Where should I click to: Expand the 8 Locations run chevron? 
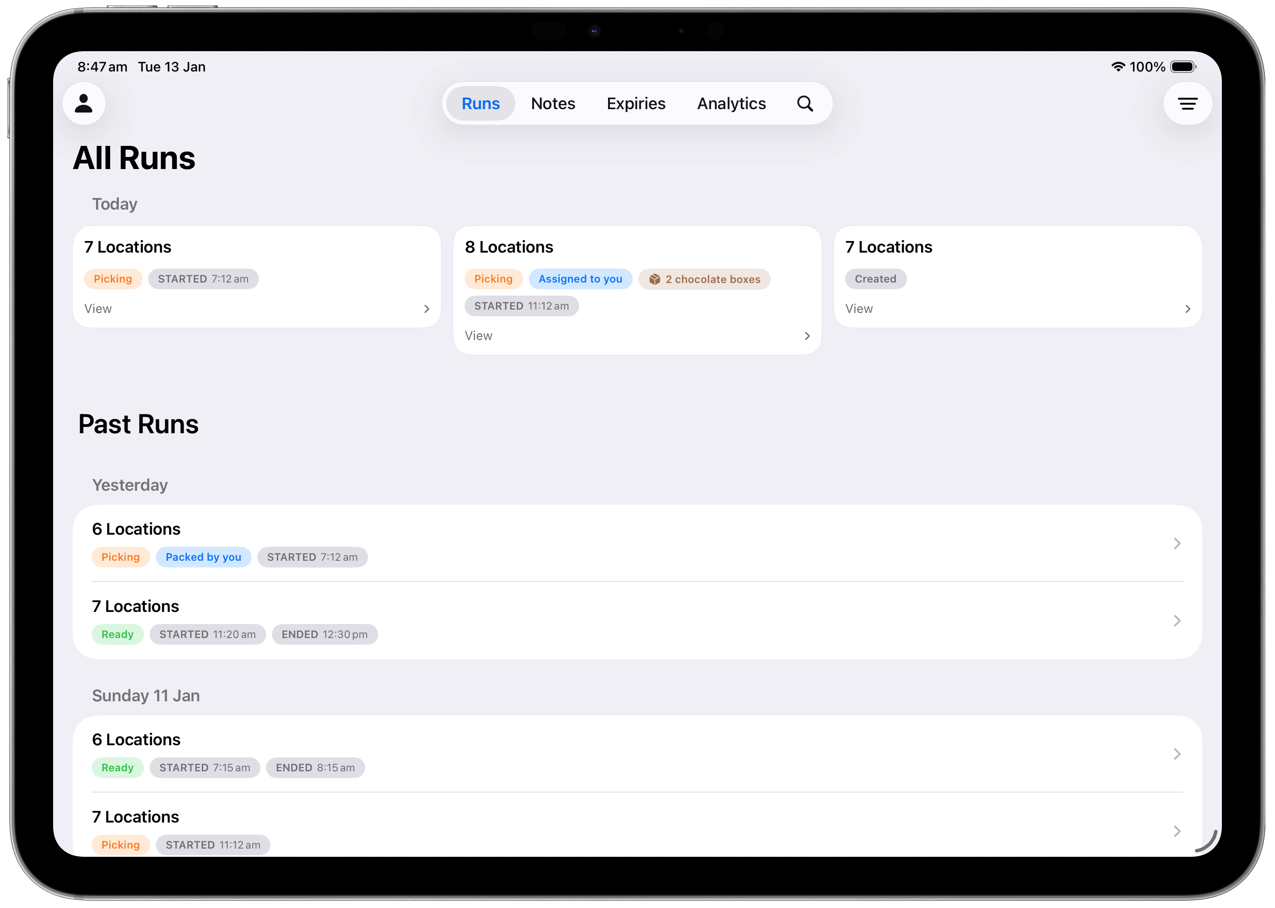[807, 336]
